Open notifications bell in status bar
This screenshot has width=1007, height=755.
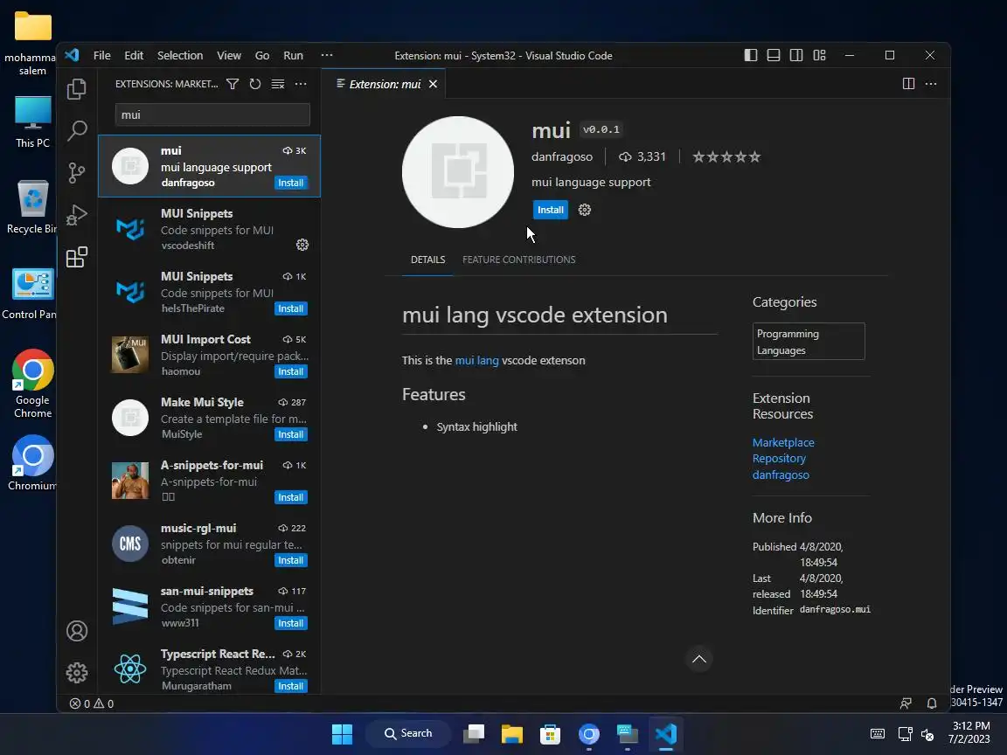(931, 703)
